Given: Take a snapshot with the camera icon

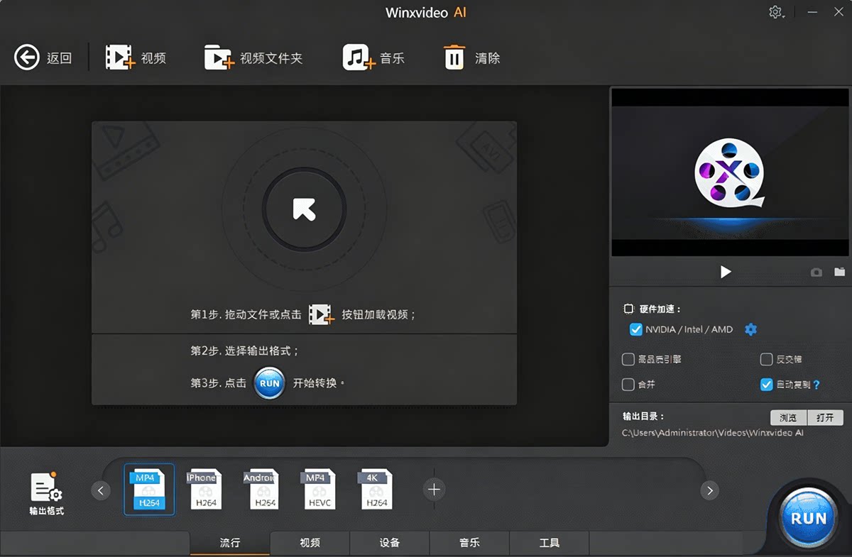Looking at the screenshot, I should coord(816,272).
